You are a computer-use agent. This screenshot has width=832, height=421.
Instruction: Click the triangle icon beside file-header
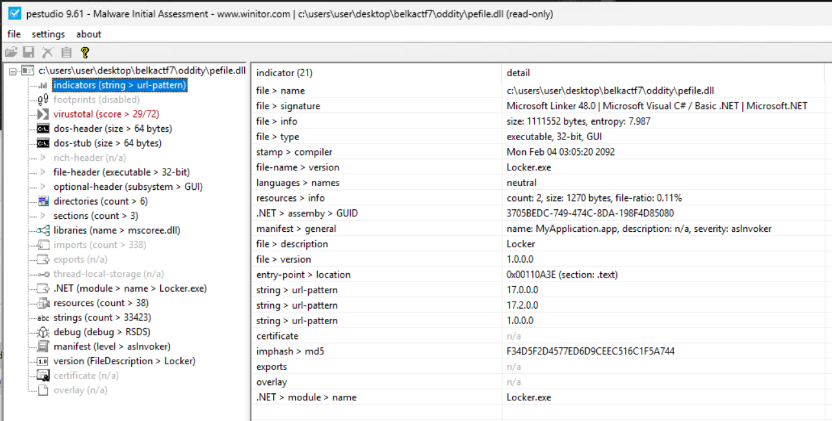pyautogui.click(x=43, y=172)
